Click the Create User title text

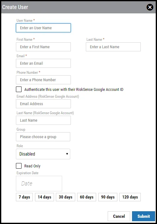[15, 7]
